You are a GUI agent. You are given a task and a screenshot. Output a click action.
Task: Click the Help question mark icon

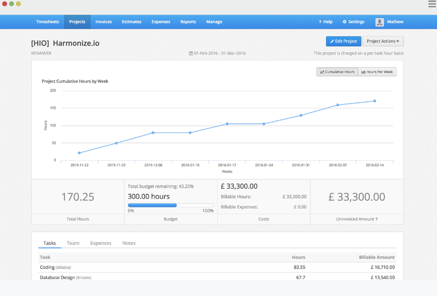pyautogui.click(x=320, y=22)
